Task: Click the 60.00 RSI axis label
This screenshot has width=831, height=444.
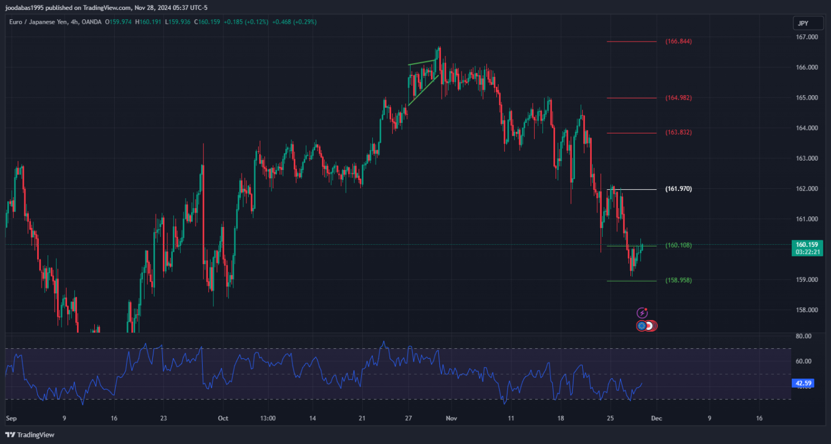Action: (x=804, y=361)
